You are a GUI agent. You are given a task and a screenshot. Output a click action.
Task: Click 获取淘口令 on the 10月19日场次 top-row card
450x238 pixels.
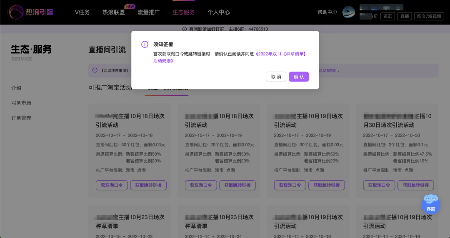point(290,185)
